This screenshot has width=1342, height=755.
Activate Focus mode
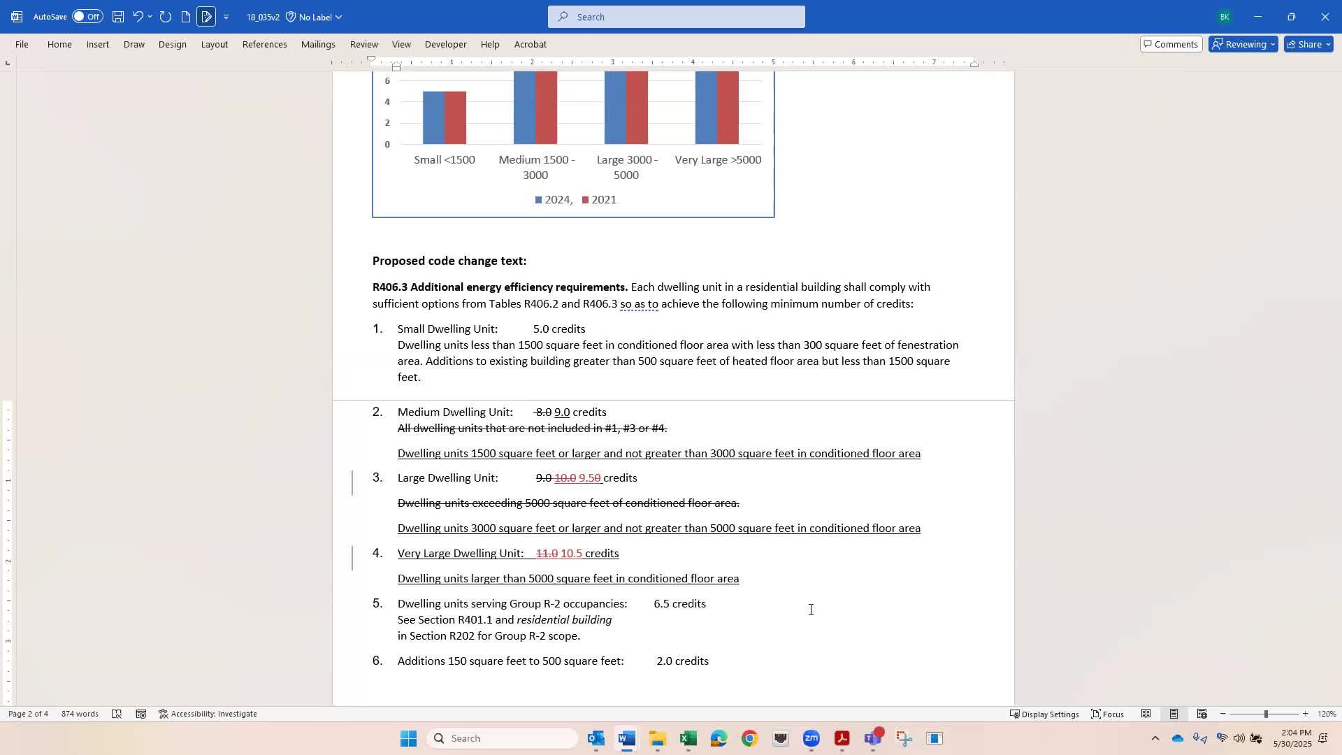tap(1107, 714)
